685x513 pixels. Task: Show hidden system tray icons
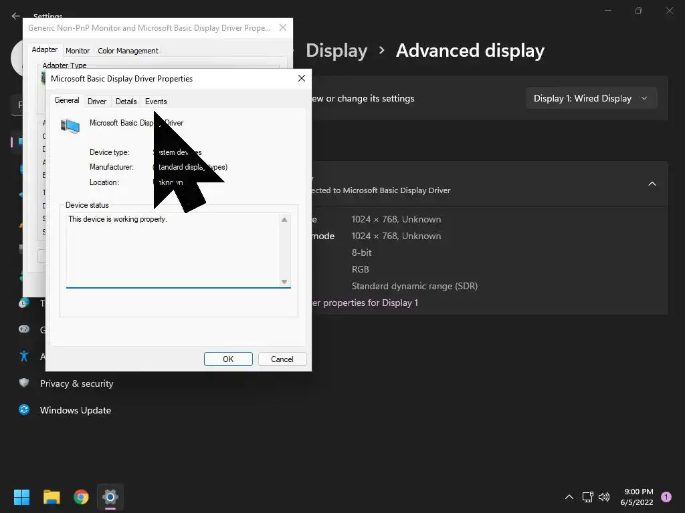[569, 497]
